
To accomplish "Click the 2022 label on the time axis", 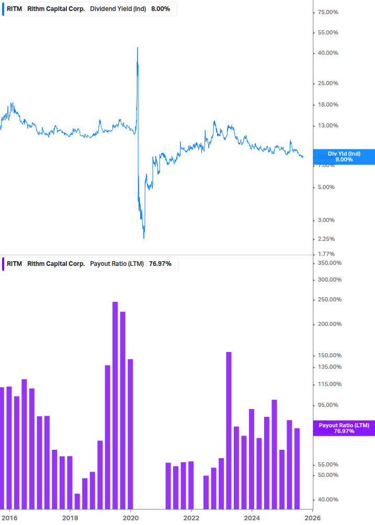I will (191, 518).
